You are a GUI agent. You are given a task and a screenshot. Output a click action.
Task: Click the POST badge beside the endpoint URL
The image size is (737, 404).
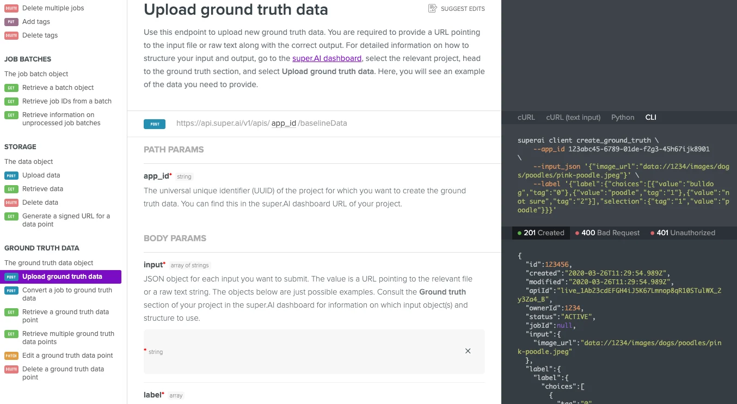pos(155,124)
